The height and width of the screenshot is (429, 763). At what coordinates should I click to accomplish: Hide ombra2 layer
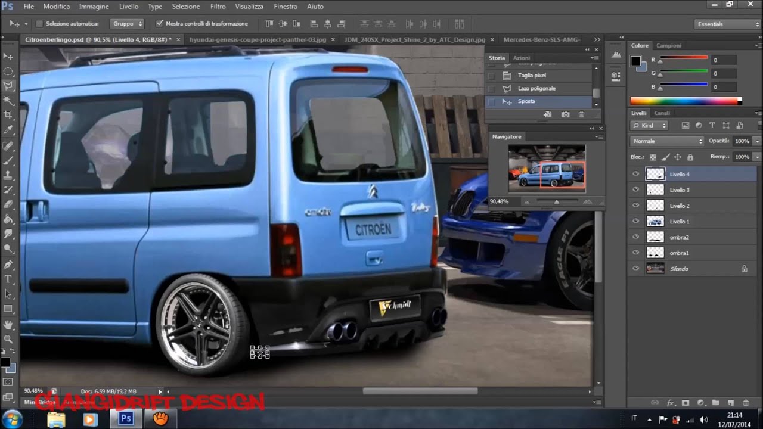pyautogui.click(x=635, y=237)
